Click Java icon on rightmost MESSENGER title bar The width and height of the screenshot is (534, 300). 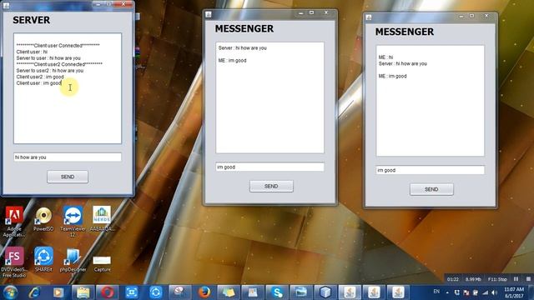[x=369, y=17]
